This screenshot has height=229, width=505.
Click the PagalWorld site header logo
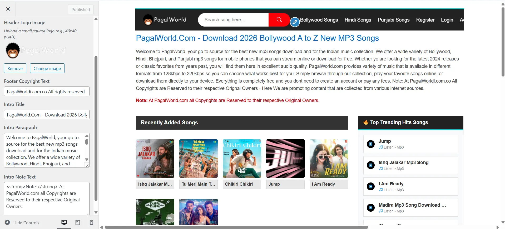coord(165,20)
